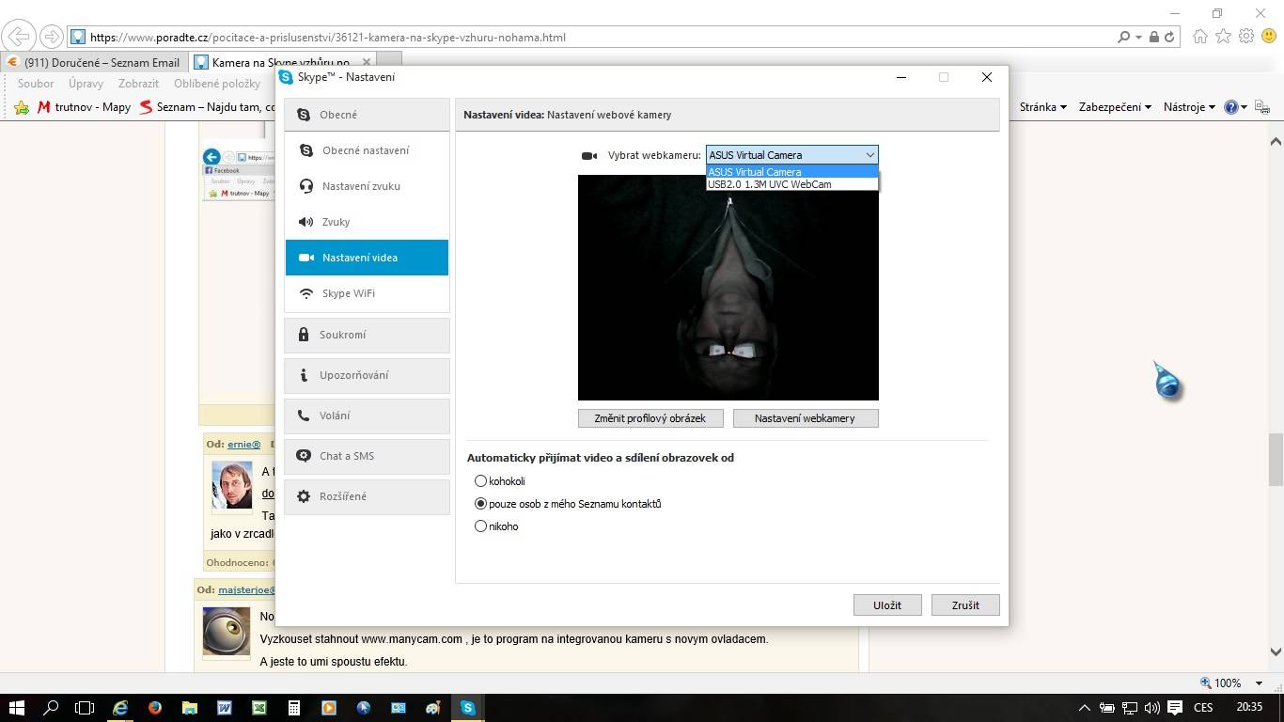
Task: Switch to the Kamera na Skype tab
Action: (x=280, y=62)
